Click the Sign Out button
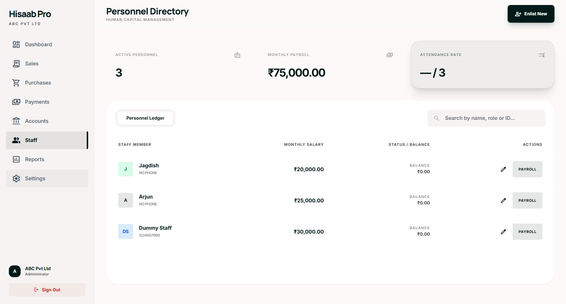This screenshot has height=304, width=566. pos(47,290)
